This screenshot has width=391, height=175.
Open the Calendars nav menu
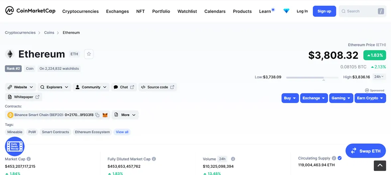[x=215, y=12]
